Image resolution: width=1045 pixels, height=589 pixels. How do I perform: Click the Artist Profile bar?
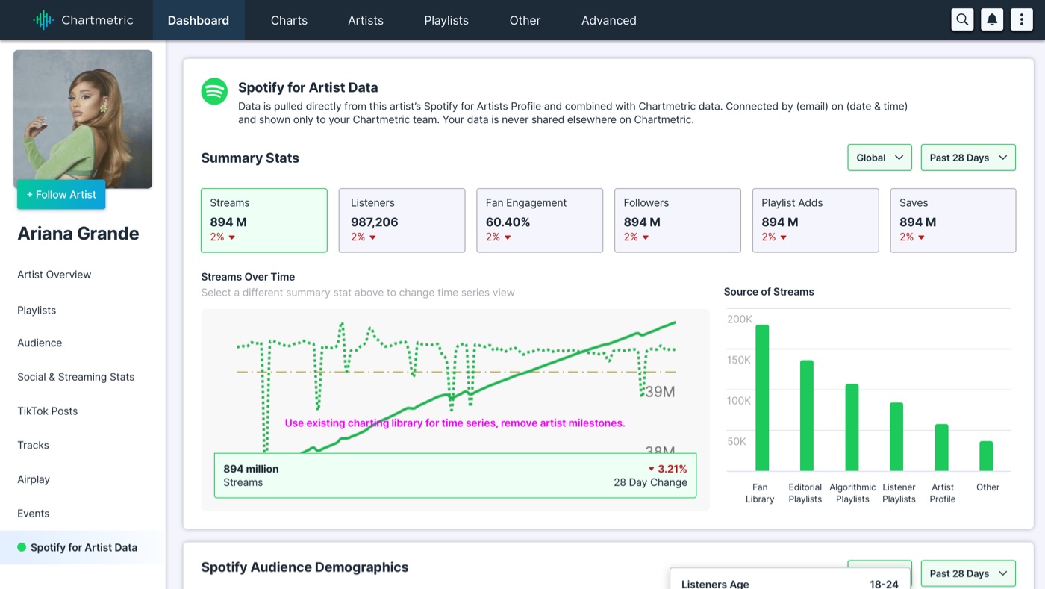(942, 448)
